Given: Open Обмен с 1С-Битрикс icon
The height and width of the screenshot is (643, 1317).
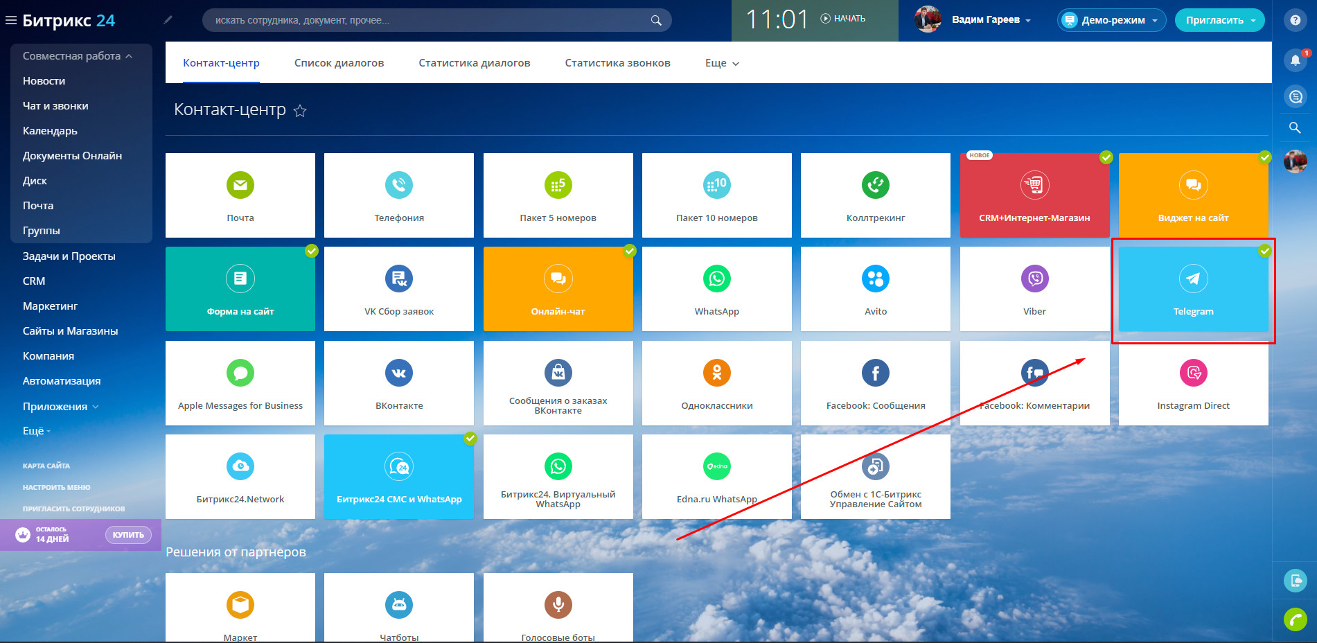Looking at the screenshot, I should 876,466.
